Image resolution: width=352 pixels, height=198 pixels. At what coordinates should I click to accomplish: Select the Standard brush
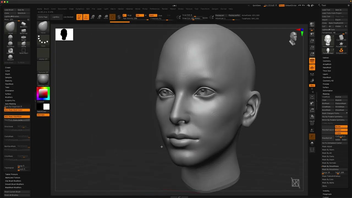pyautogui.click(x=10, y=45)
